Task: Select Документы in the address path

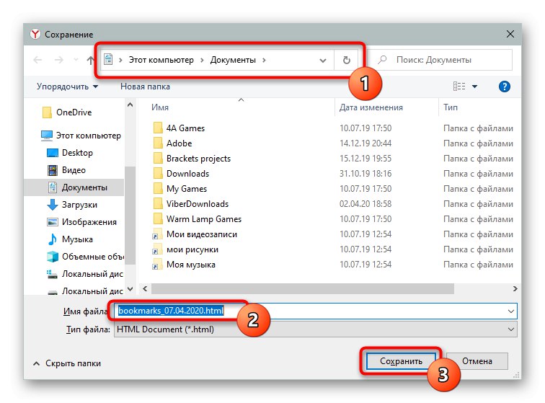Action: point(233,60)
